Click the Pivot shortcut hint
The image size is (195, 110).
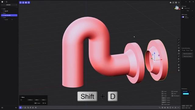click(174, 94)
